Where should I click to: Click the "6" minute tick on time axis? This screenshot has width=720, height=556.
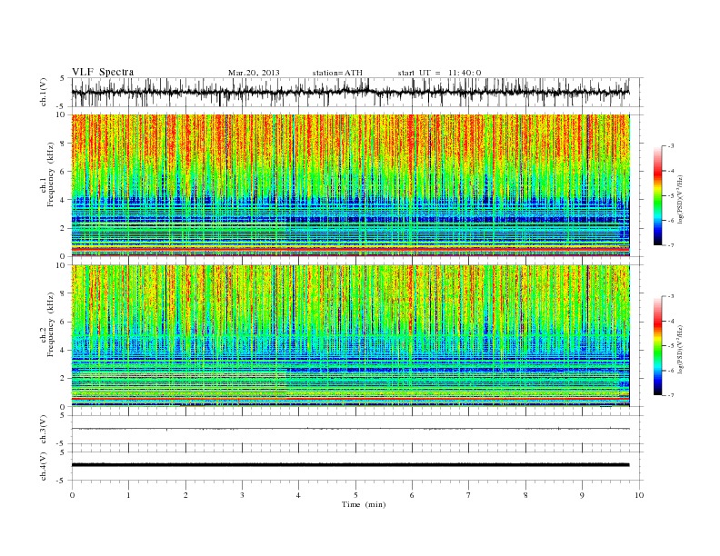pyautogui.click(x=412, y=495)
